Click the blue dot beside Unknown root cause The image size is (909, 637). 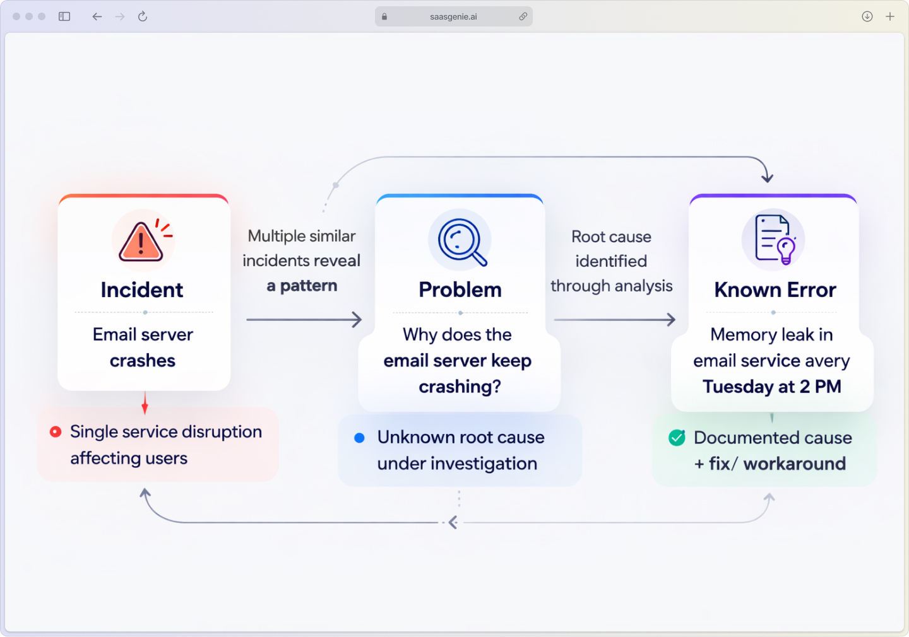[x=359, y=437]
